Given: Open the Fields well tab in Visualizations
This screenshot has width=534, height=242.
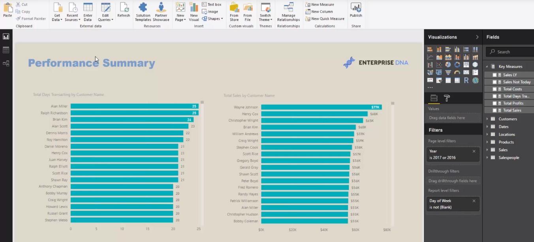Looking at the screenshot, I should tap(434, 98).
